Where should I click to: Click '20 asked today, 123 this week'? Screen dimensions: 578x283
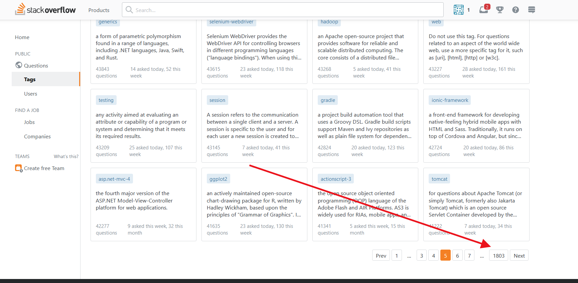click(378, 151)
